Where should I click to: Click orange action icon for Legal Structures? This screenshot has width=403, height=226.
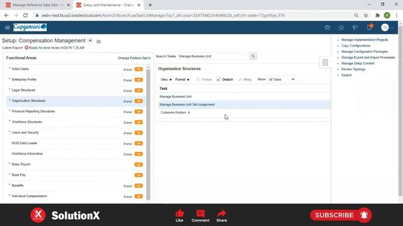[139, 90]
